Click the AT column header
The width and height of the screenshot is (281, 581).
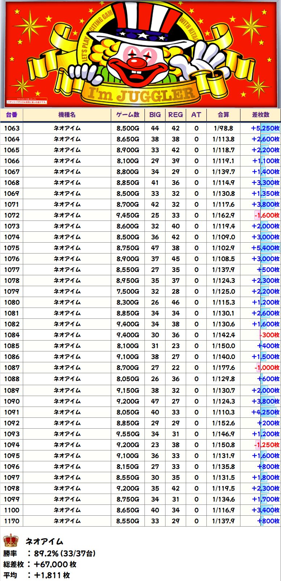[196, 115]
